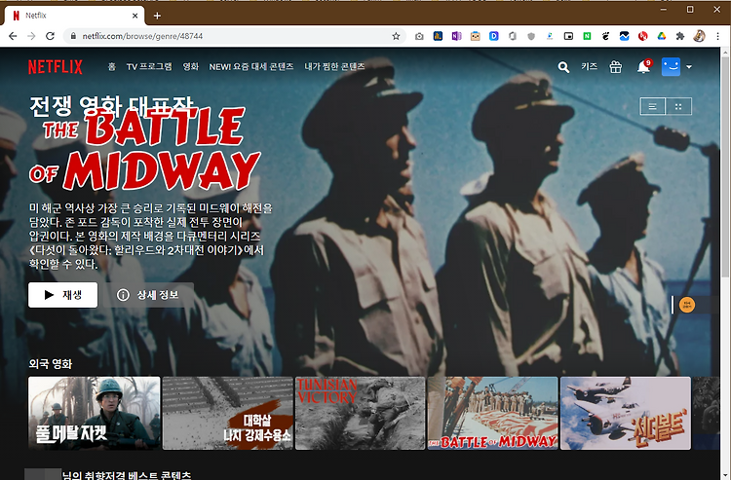Open NEW! 요즘 대세 콘텐츠 menu
This screenshot has width=731, height=480.
[x=251, y=66]
